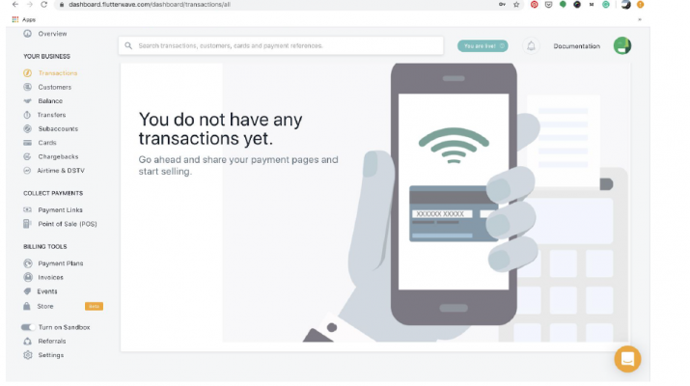Open the orange chat support widget
690x386 pixels.
coord(627,359)
